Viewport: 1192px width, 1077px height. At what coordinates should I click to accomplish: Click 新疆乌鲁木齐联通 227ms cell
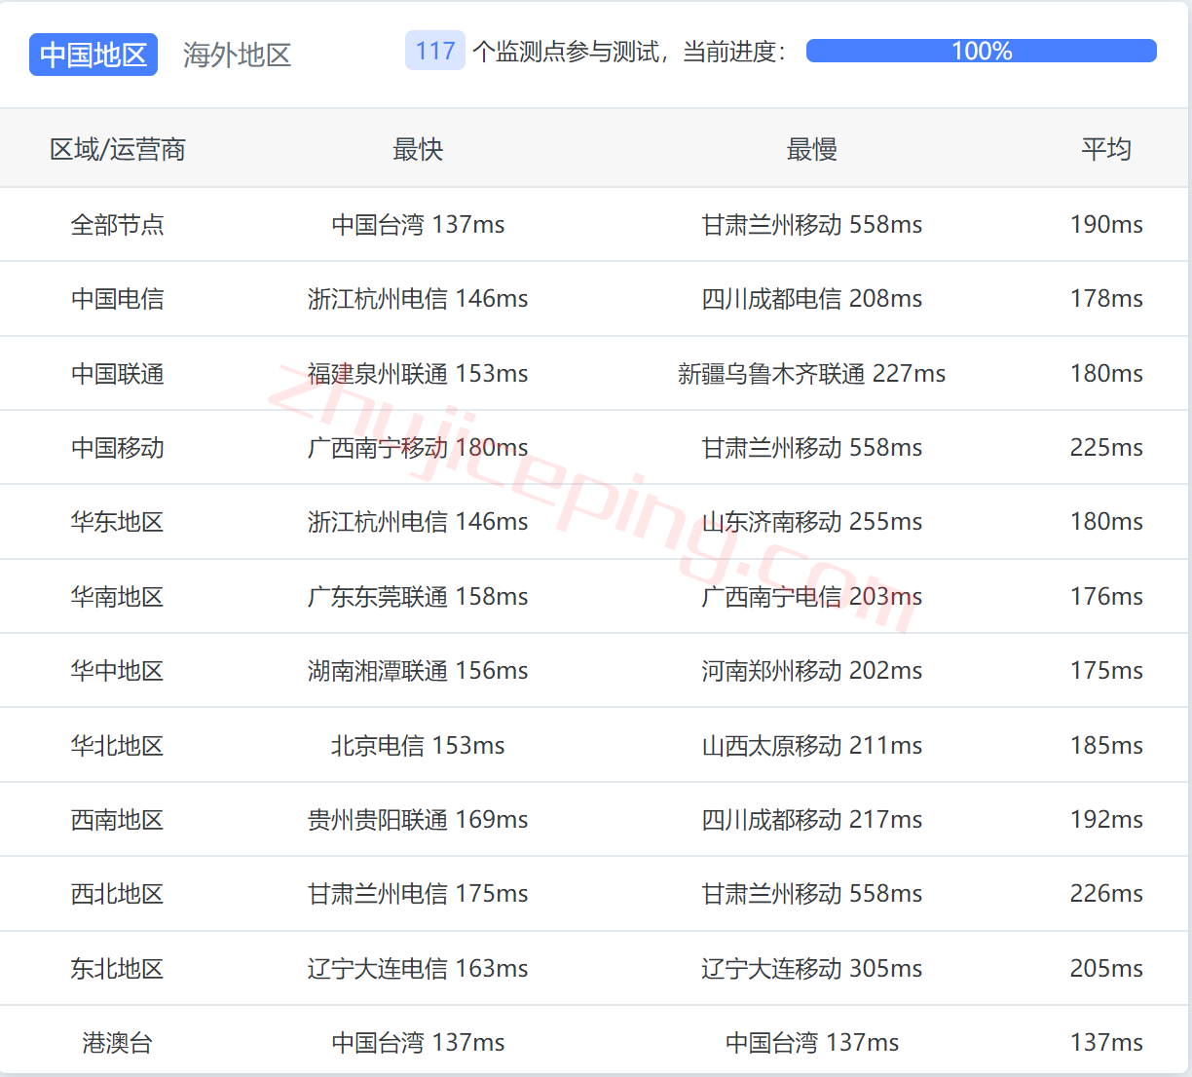pos(812,373)
